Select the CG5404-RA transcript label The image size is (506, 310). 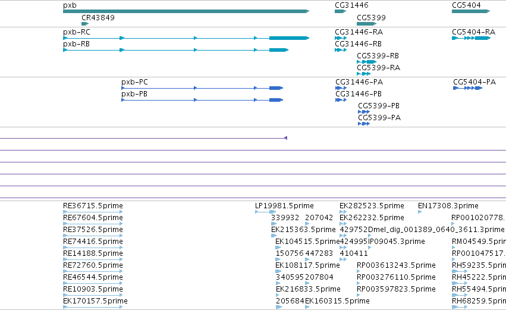[x=473, y=32]
